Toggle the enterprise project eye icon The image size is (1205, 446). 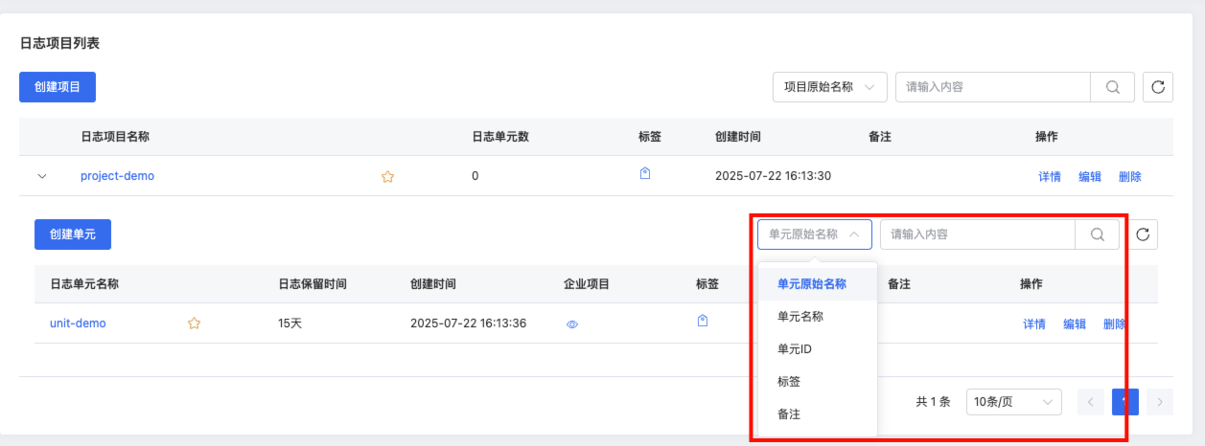(x=572, y=324)
